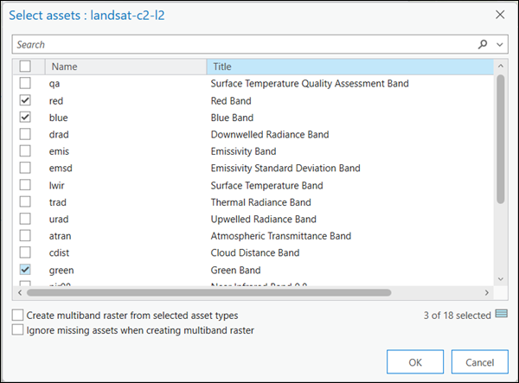Viewport: 519px width, 383px height.
Task: Open the search options dropdown arrow
Action: pyautogui.click(x=500, y=44)
